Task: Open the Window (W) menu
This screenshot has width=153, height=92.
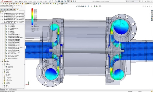Action: [40, 1]
